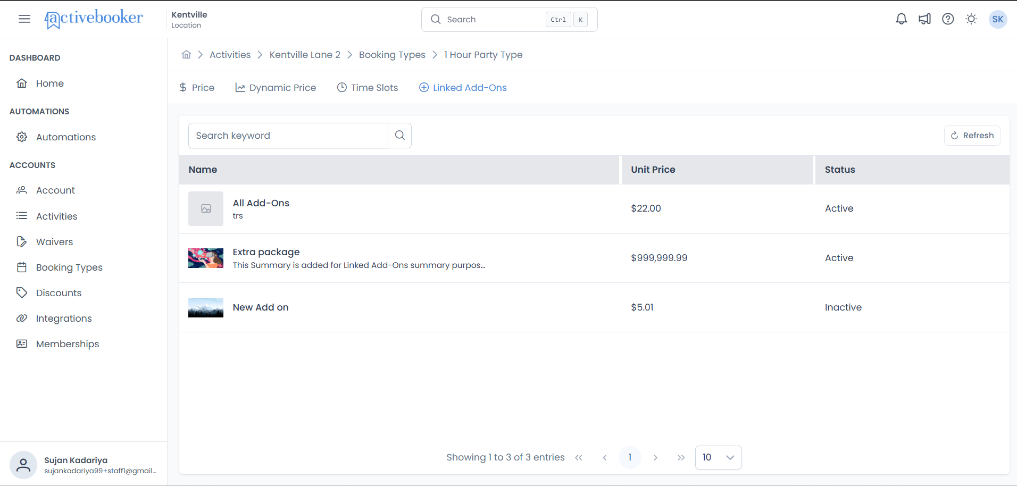This screenshot has height=486, width=1017.
Task: Click the $999,999.99 unit price
Action: [x=659, y=258]
